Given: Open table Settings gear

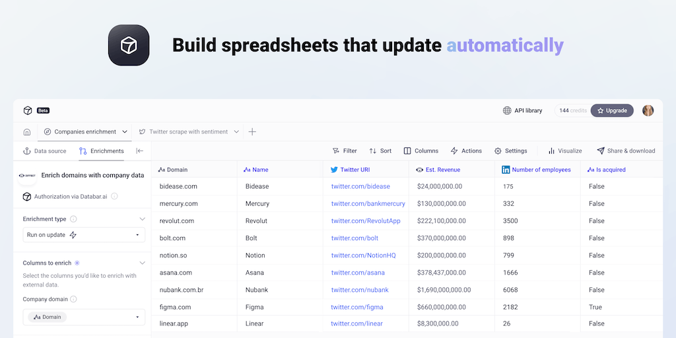Looking at the screenshot, I should click(x=510, y=151).
